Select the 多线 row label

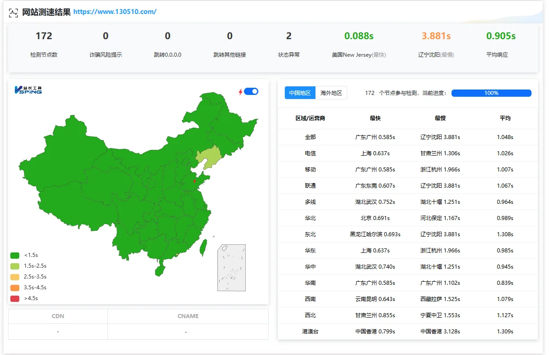click(310, 202)
